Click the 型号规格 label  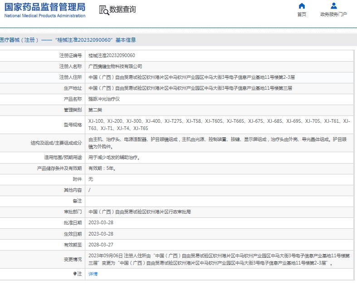point(73,125)
